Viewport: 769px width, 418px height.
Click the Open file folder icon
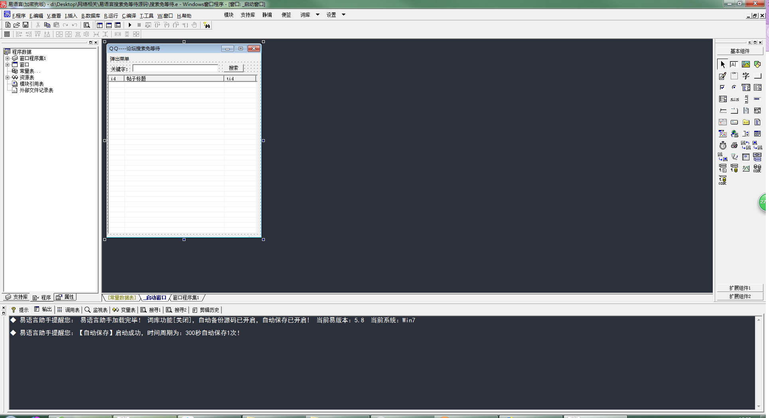pos(17,25)
